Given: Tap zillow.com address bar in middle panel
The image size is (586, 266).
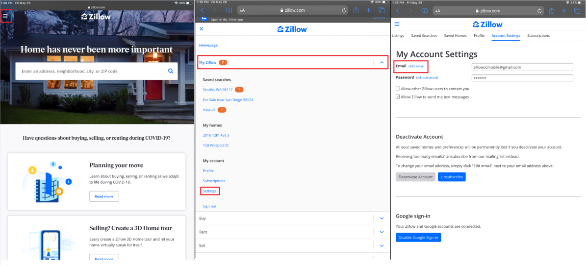Looking at the screenshot, I should click(293, 10).
